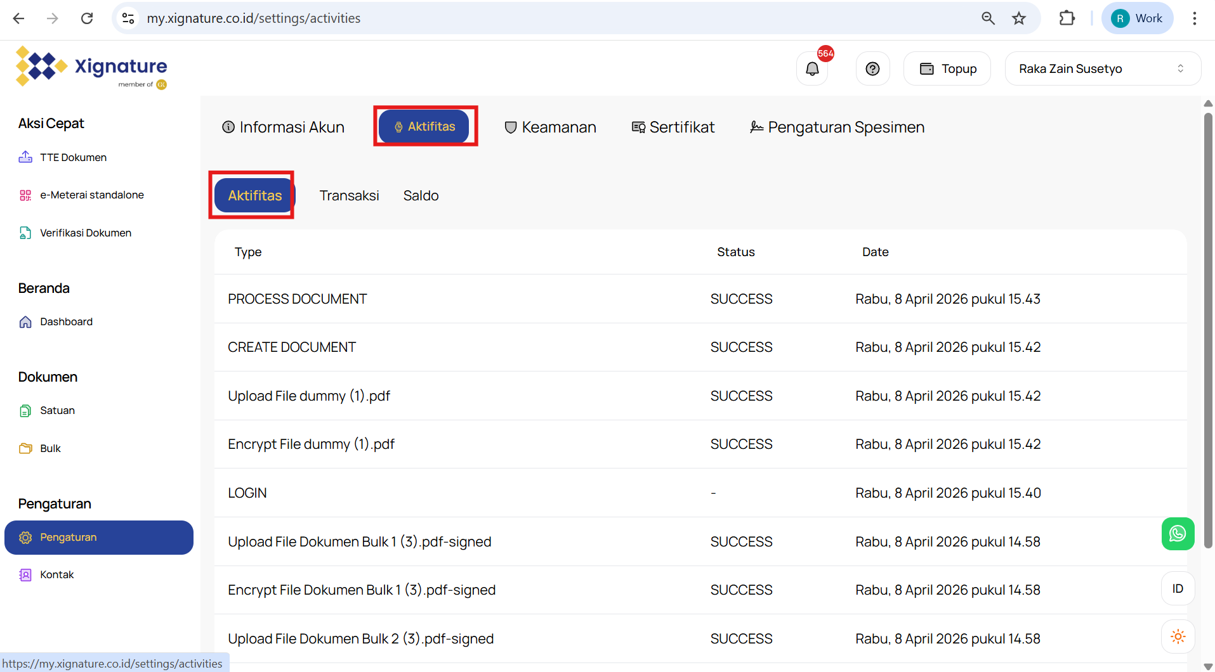This screenshot has width=1215, height=672.
Task: Open the notifications bell icon
Action: coord(812,68)
